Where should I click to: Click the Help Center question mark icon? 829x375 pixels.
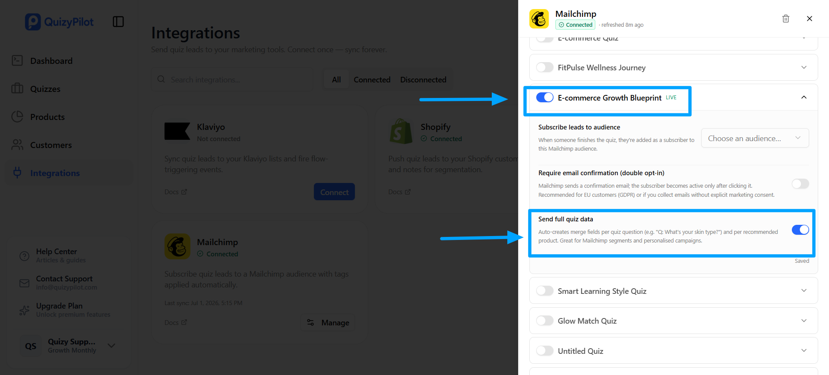25,256
